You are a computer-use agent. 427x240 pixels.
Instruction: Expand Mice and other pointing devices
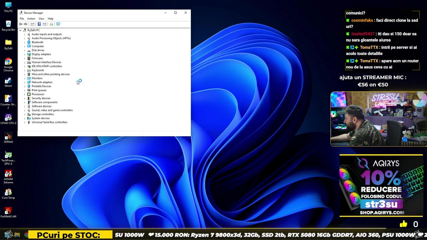(x=24, y=74)
